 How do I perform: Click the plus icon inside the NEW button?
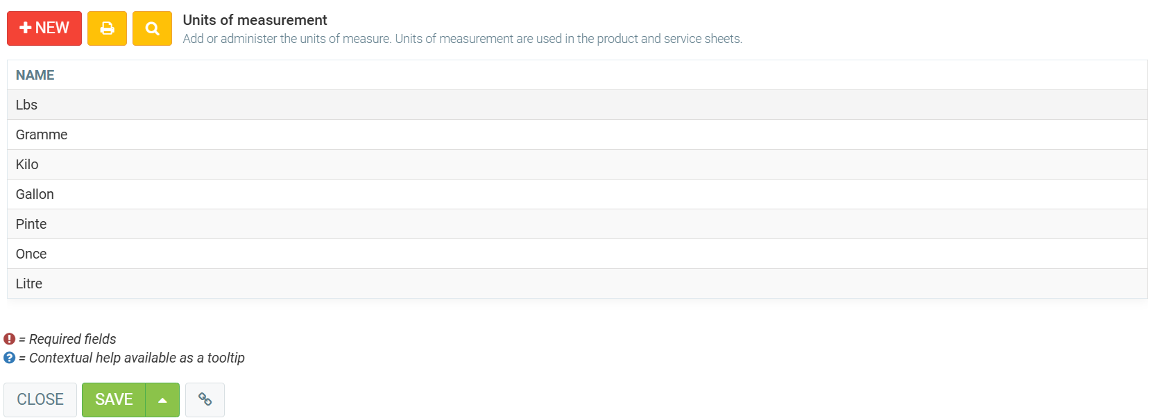coord(26,28)
